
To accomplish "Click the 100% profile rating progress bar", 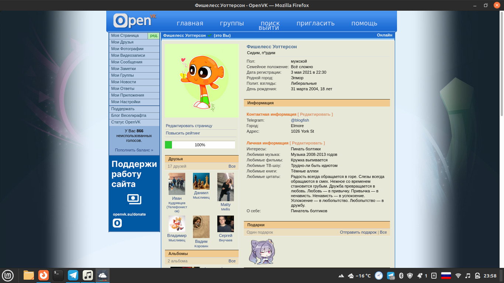I will coord(200,145).
